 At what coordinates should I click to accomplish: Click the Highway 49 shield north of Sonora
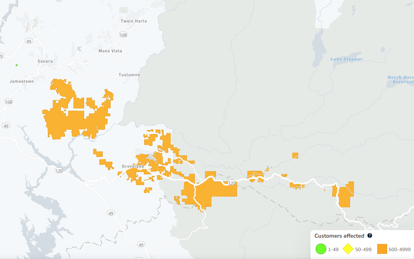[28, 41]
